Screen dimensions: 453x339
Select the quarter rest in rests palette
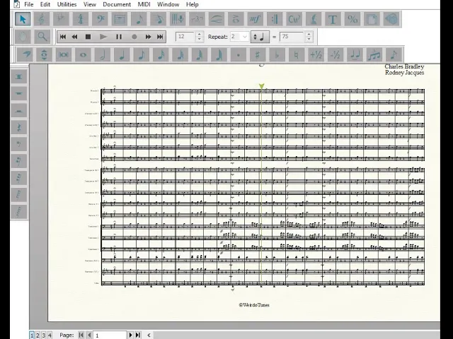[19, 127]
